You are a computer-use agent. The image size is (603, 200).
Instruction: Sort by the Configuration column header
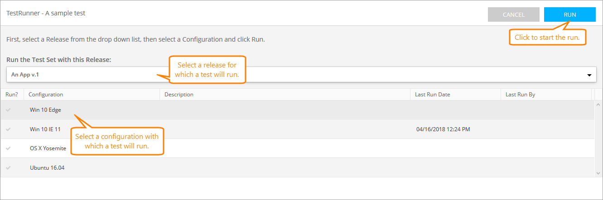[46, 95]
